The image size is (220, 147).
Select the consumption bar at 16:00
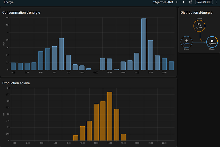[x=123, y=66]
